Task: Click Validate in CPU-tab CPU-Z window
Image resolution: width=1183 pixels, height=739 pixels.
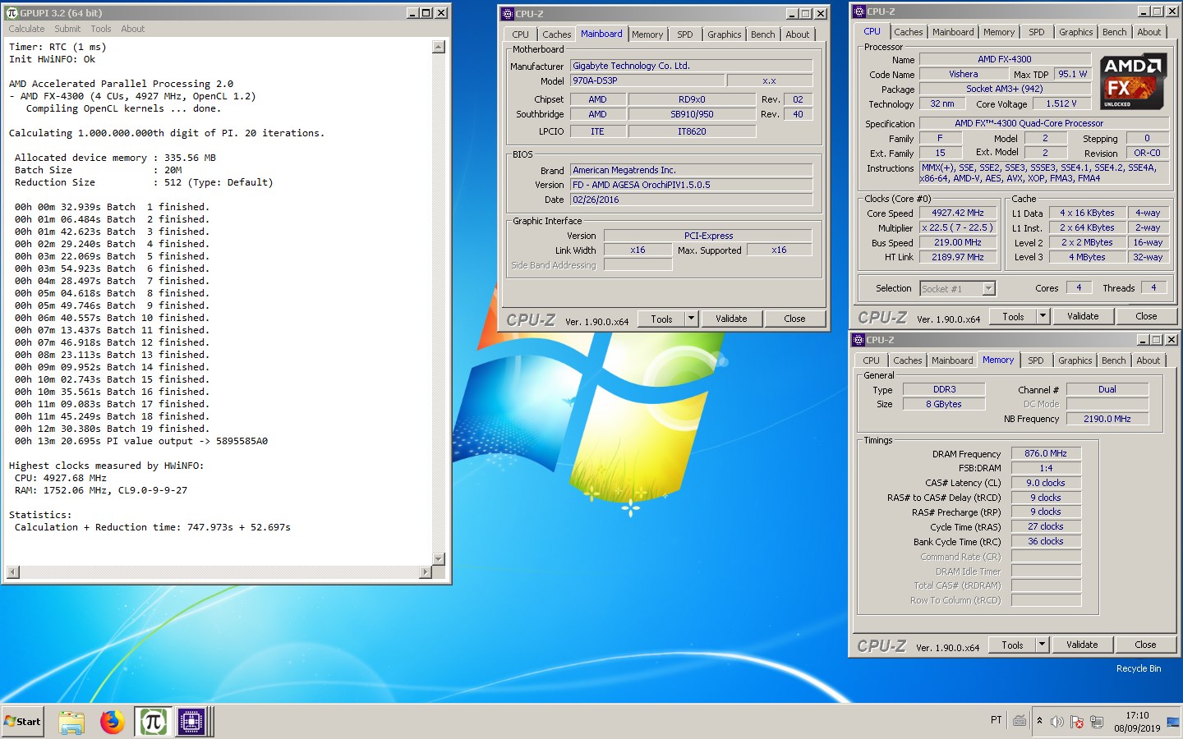Action: (1083, 316)
